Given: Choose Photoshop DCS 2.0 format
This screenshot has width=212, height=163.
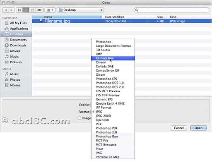Looking at the screenshot, I should coord(113,87).
